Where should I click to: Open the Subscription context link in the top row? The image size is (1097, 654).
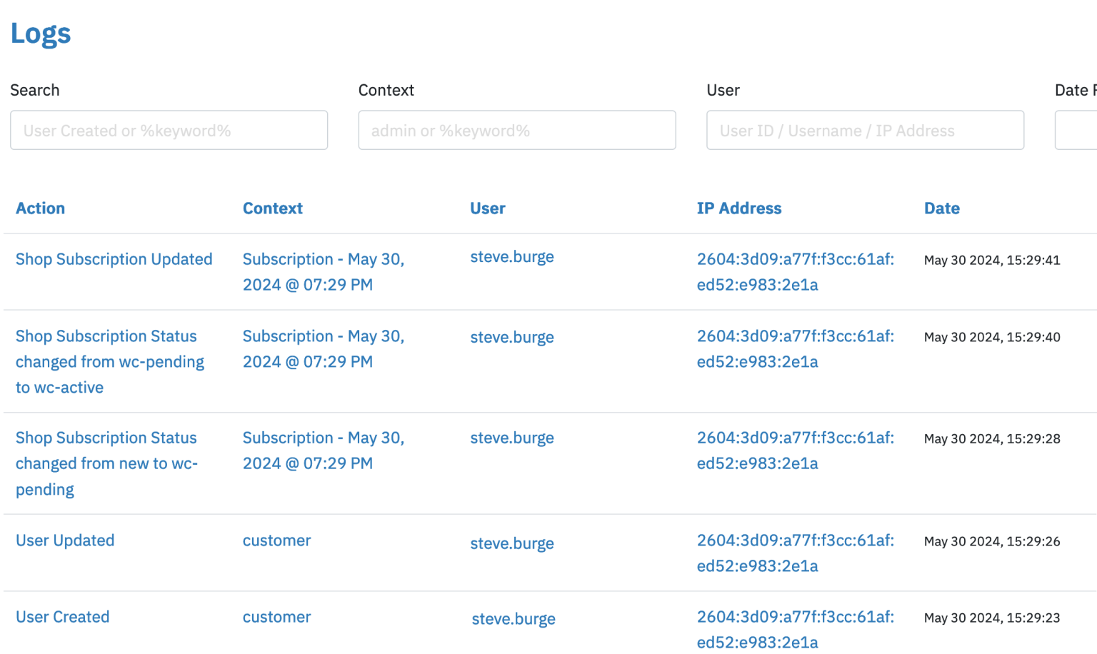tap(324, 271)
